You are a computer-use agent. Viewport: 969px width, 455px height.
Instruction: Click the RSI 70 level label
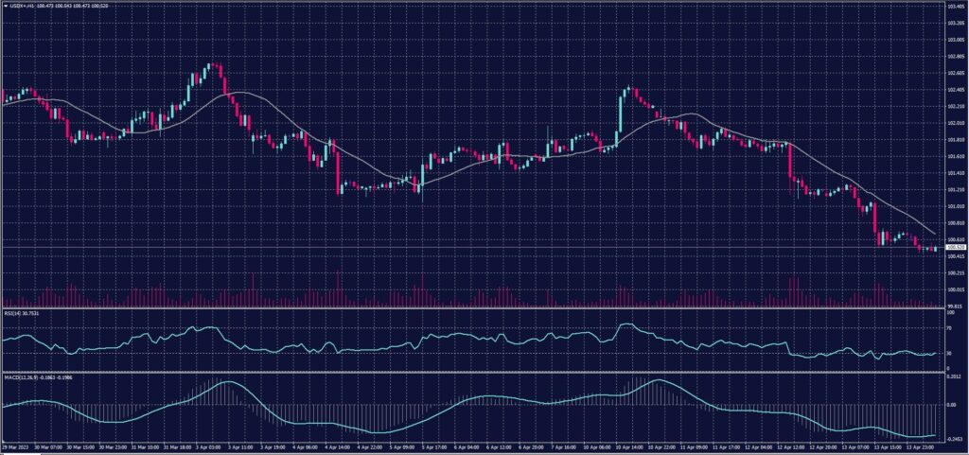[x=950, y=327]
